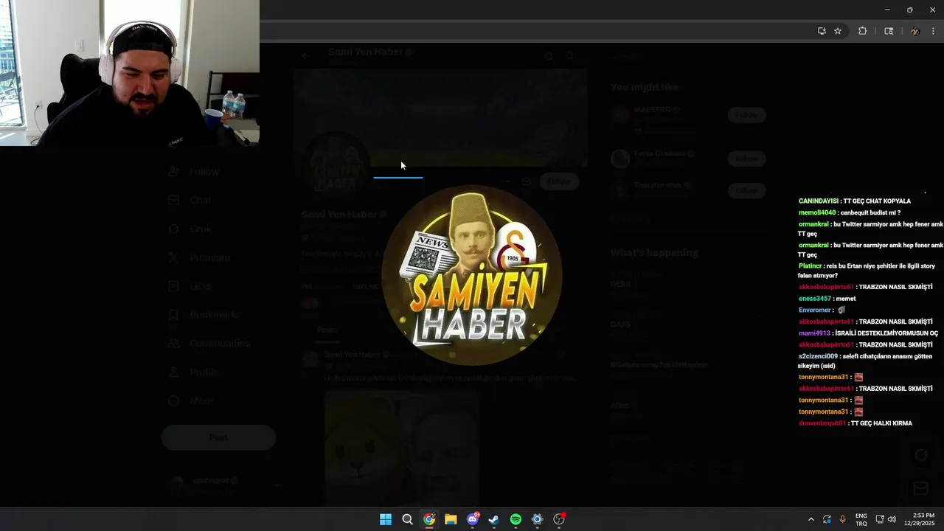Open Chrome tab search icon
Viewport: 944px width, 531px height.
889,31
